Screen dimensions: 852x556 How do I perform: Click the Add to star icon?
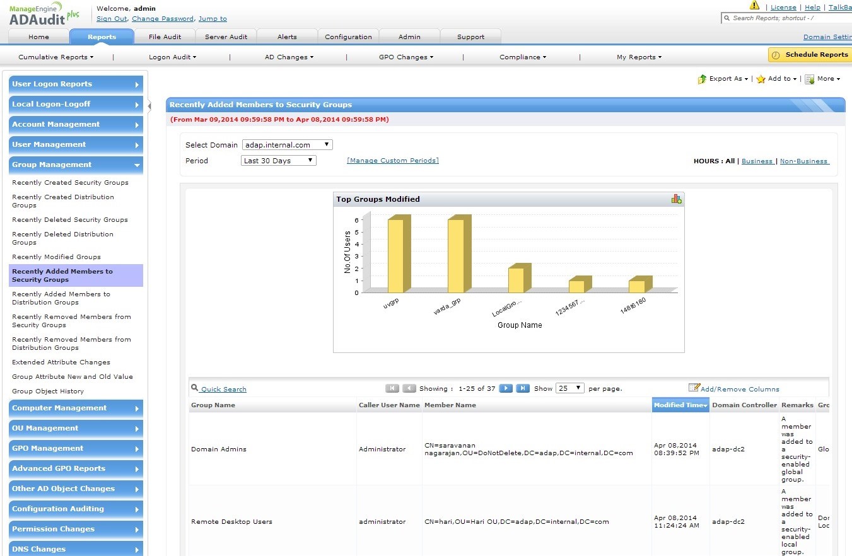[x=761, y=79]
